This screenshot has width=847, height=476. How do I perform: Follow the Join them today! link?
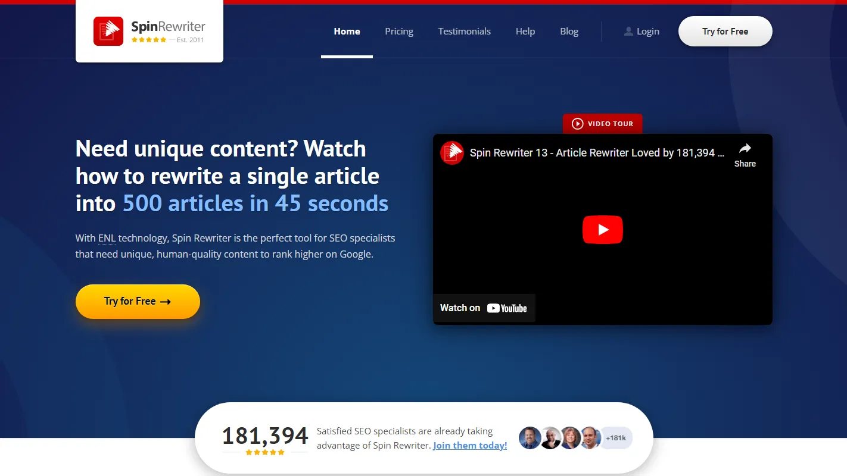pos(470,446)
